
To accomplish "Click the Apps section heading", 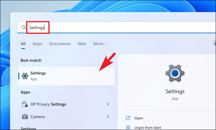I will click(x=26, y=92).
